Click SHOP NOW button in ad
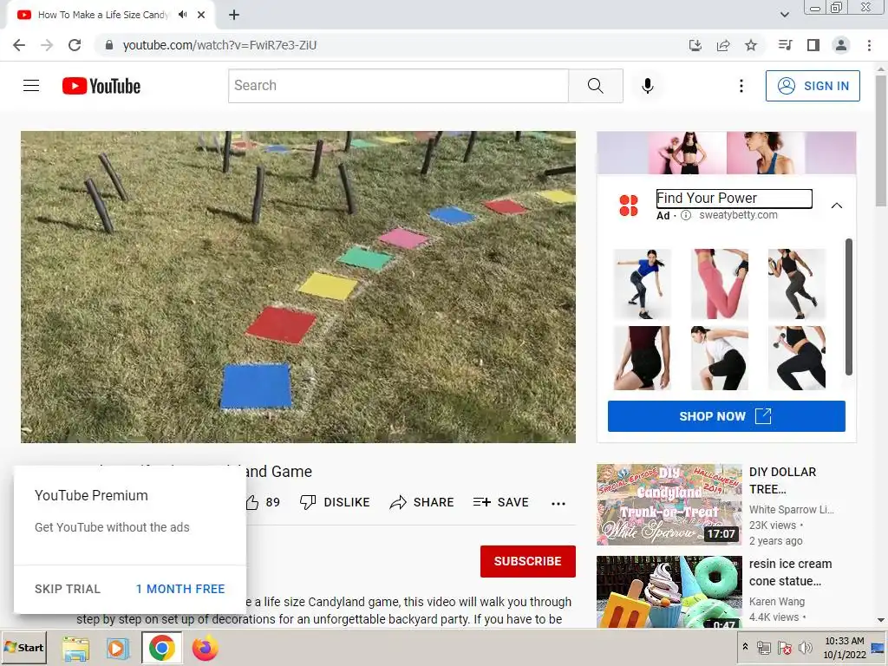888x666 pixels. pos(726,416)
